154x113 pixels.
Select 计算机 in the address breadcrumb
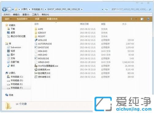[x=24, y=9]
